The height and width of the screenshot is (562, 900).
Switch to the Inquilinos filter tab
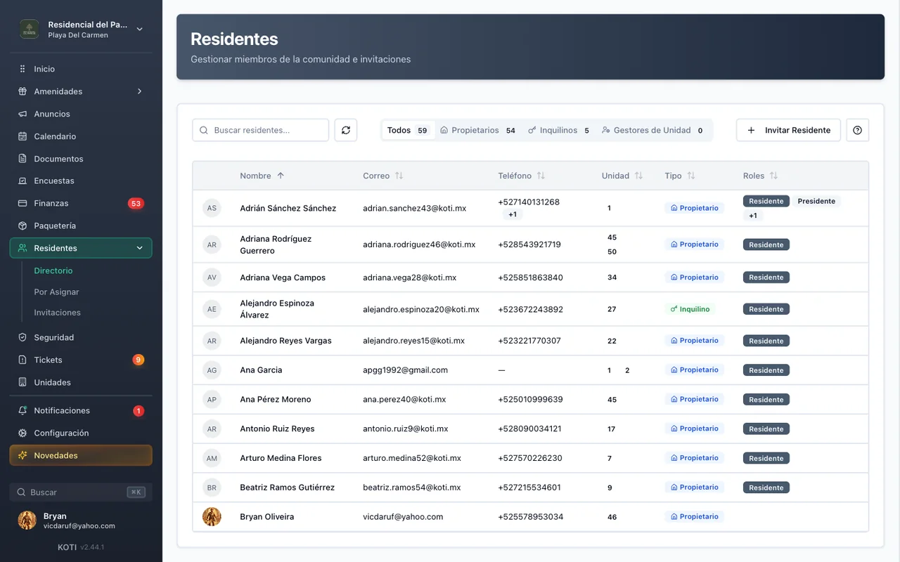point(559,130)
